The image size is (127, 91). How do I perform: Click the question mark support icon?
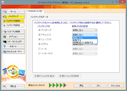(x=5, y=47)
